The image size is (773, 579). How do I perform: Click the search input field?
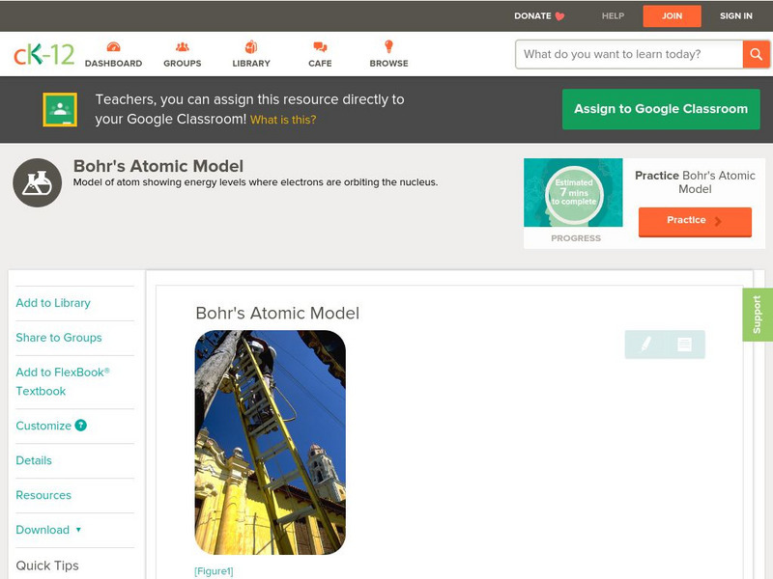[628, 54]
